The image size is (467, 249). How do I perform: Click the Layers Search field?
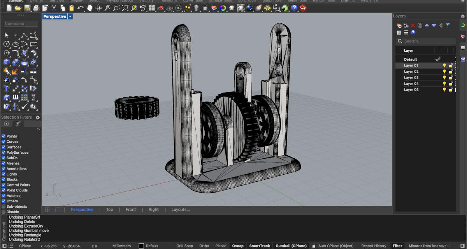coord(426,41)
